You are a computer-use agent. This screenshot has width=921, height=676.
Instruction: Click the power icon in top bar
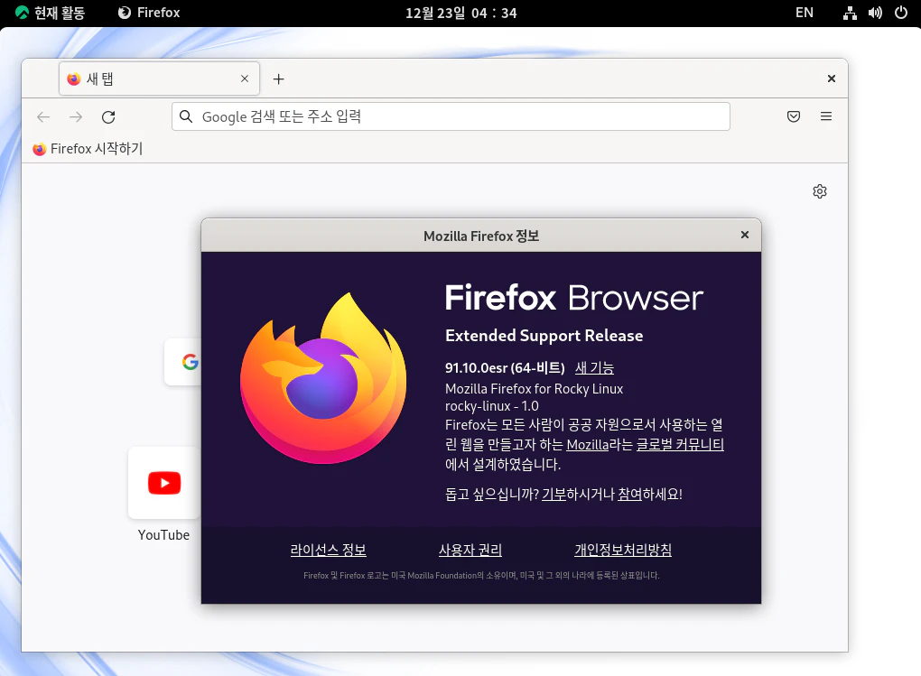click(x=901, y=13)
